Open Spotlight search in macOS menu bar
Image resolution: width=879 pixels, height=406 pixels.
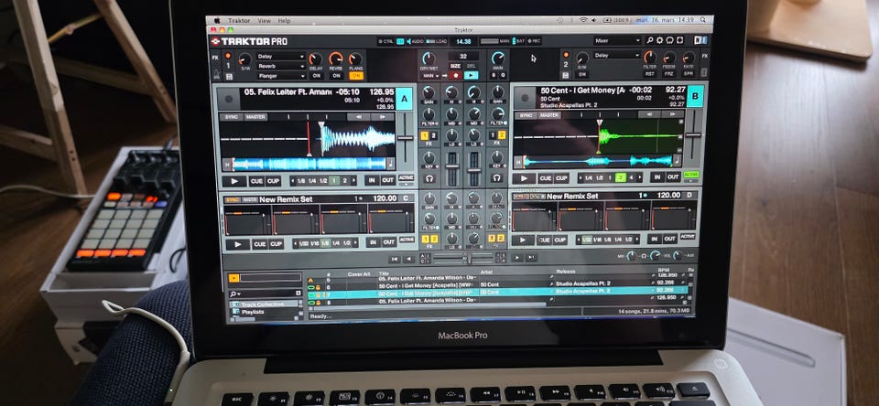pos(703,19)
